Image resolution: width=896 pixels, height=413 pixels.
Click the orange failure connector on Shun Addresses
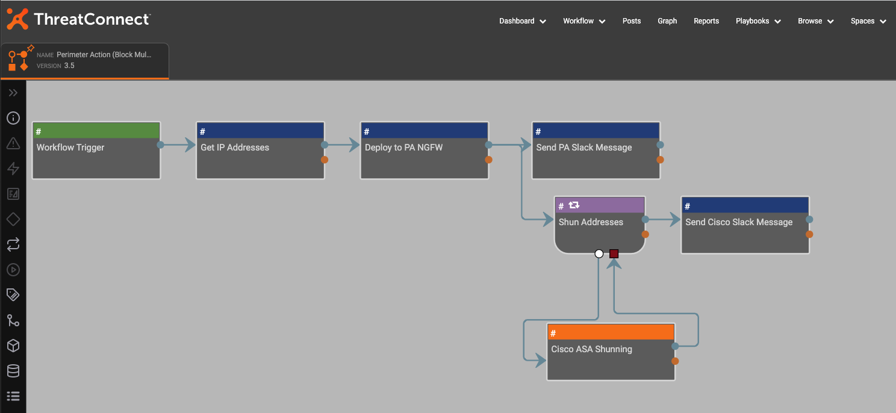tap(646, 234)
